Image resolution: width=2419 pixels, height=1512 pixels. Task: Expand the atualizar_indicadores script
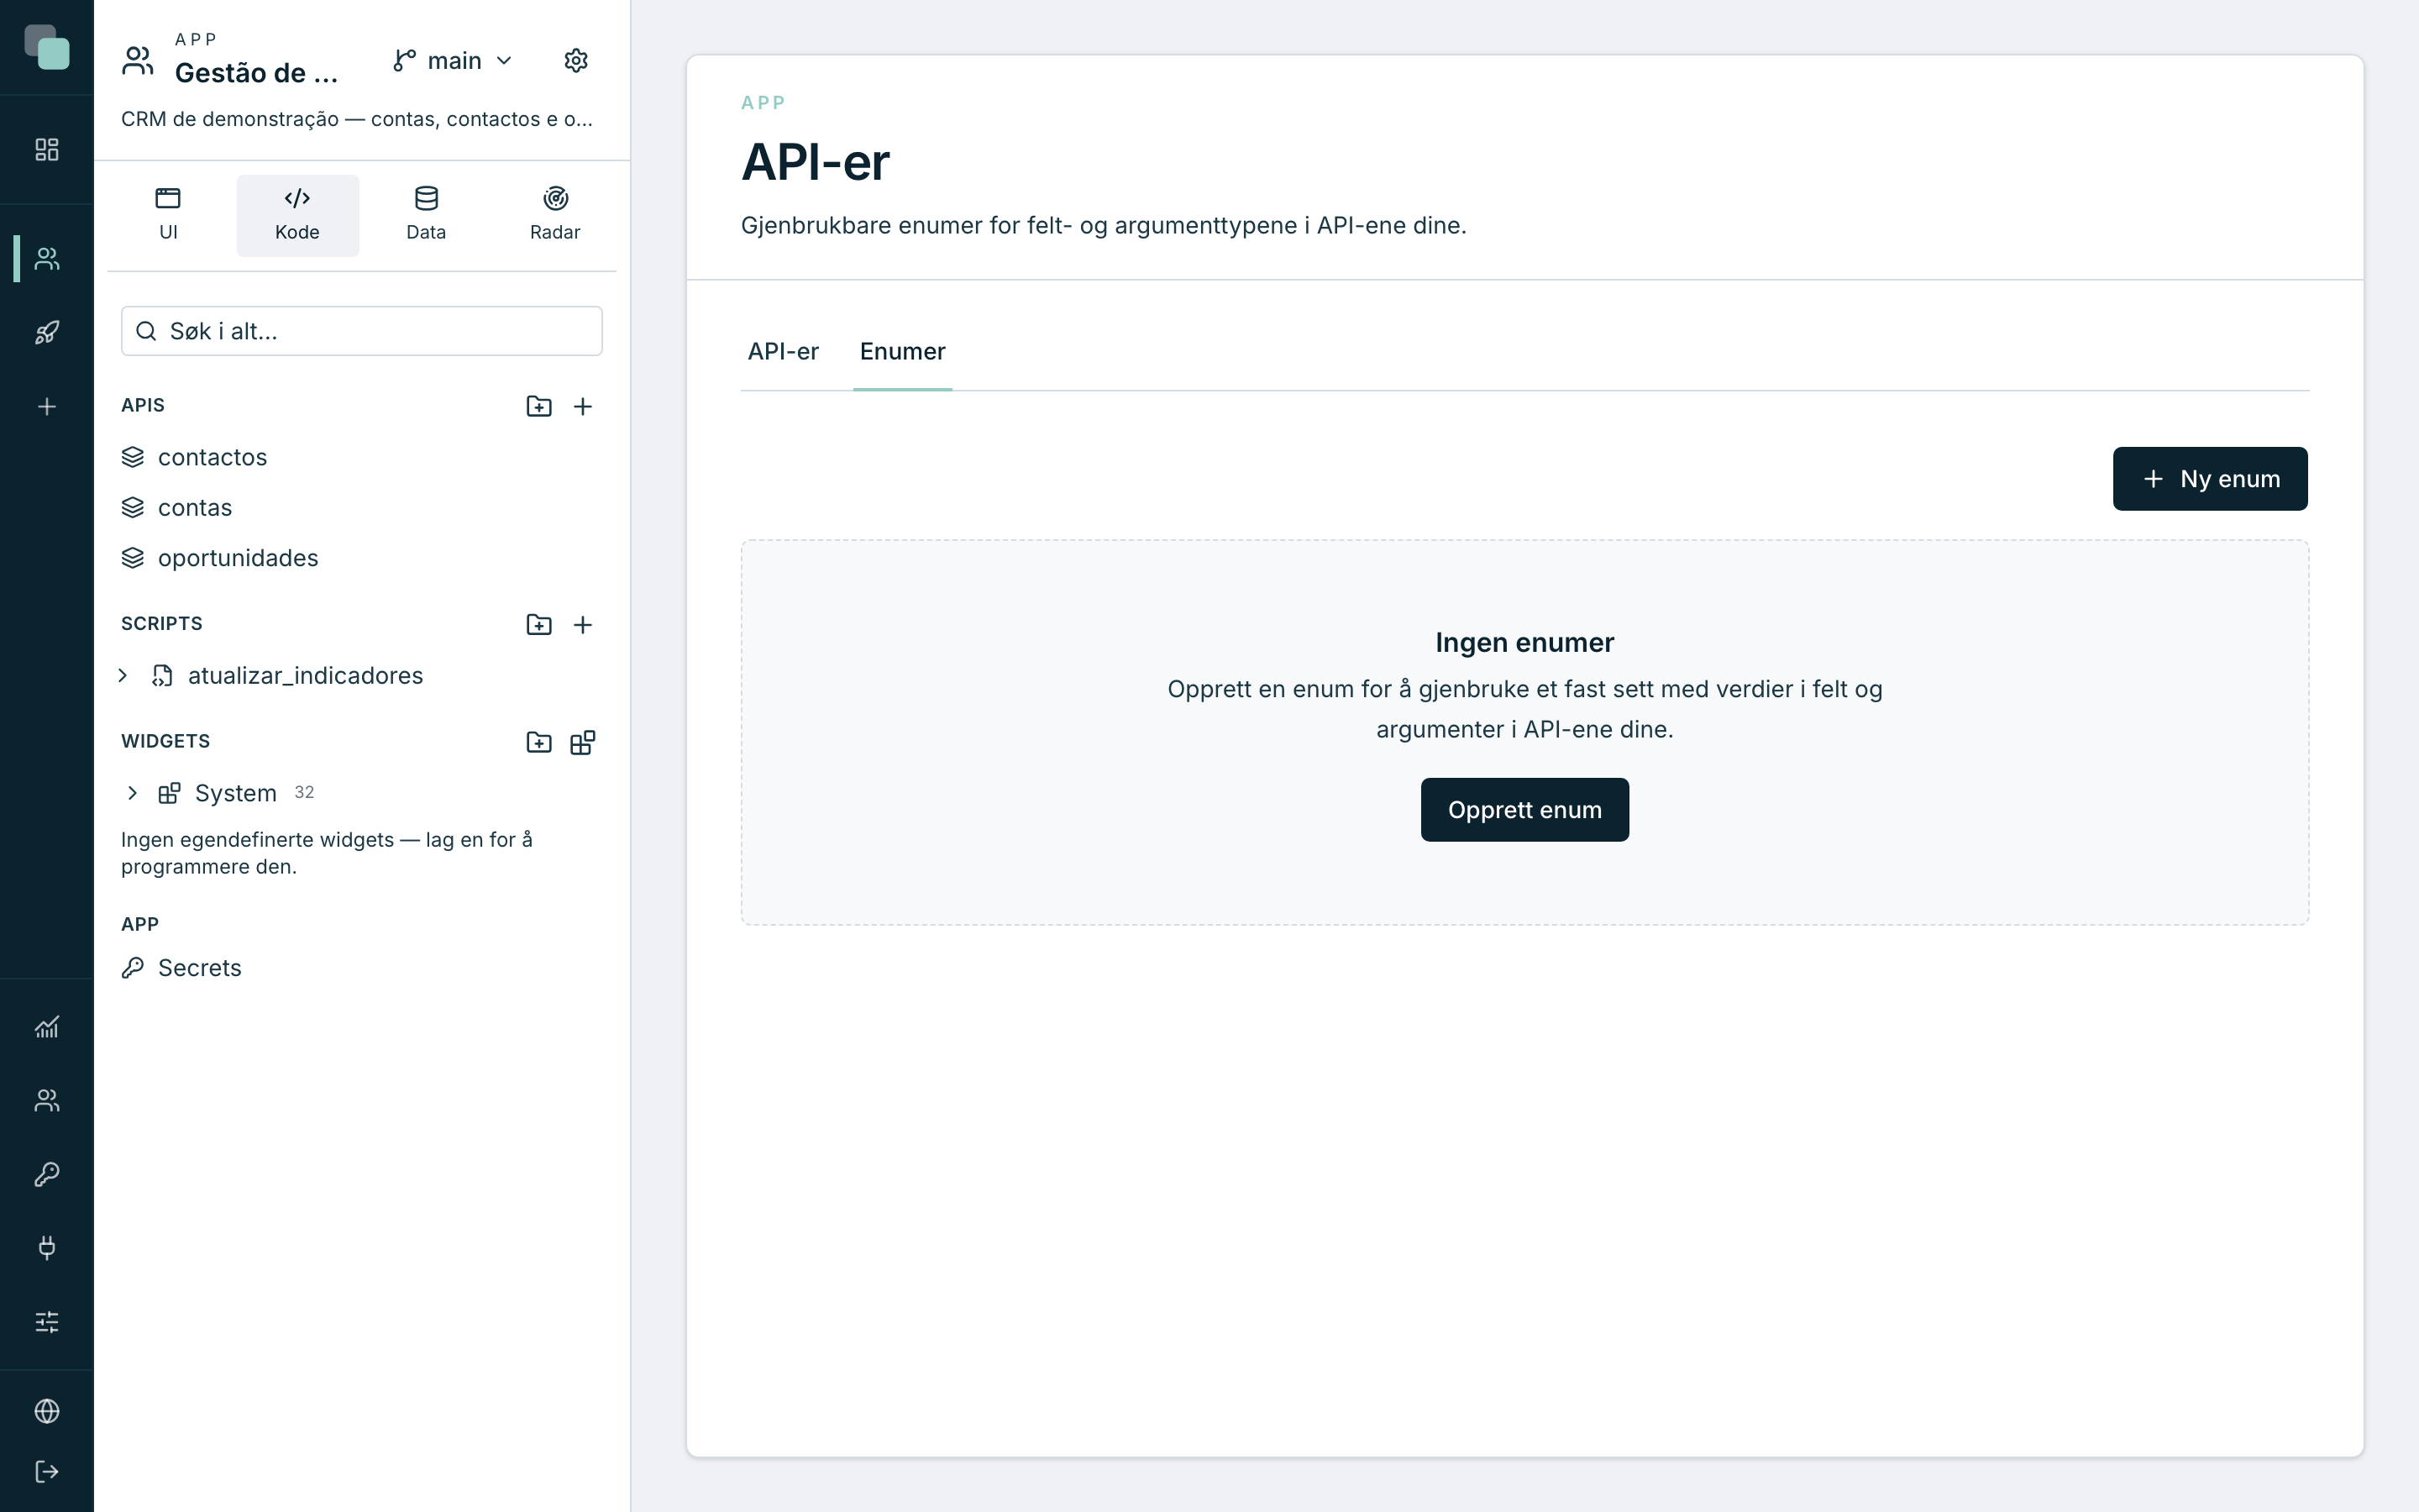tap(123, 676)
